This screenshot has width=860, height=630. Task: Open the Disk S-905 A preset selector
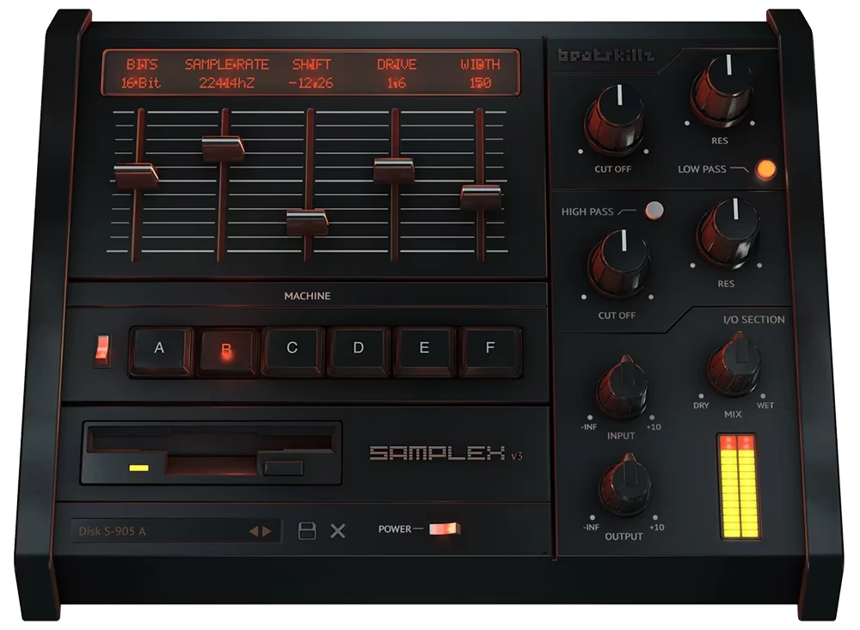pos(175,531)
